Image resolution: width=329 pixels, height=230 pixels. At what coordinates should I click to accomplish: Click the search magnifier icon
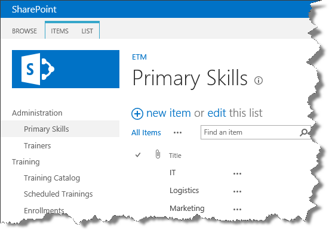(303, 132)
